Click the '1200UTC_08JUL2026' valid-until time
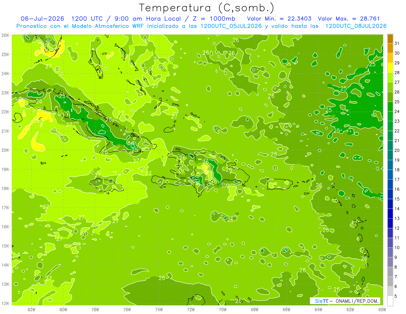 356,26
